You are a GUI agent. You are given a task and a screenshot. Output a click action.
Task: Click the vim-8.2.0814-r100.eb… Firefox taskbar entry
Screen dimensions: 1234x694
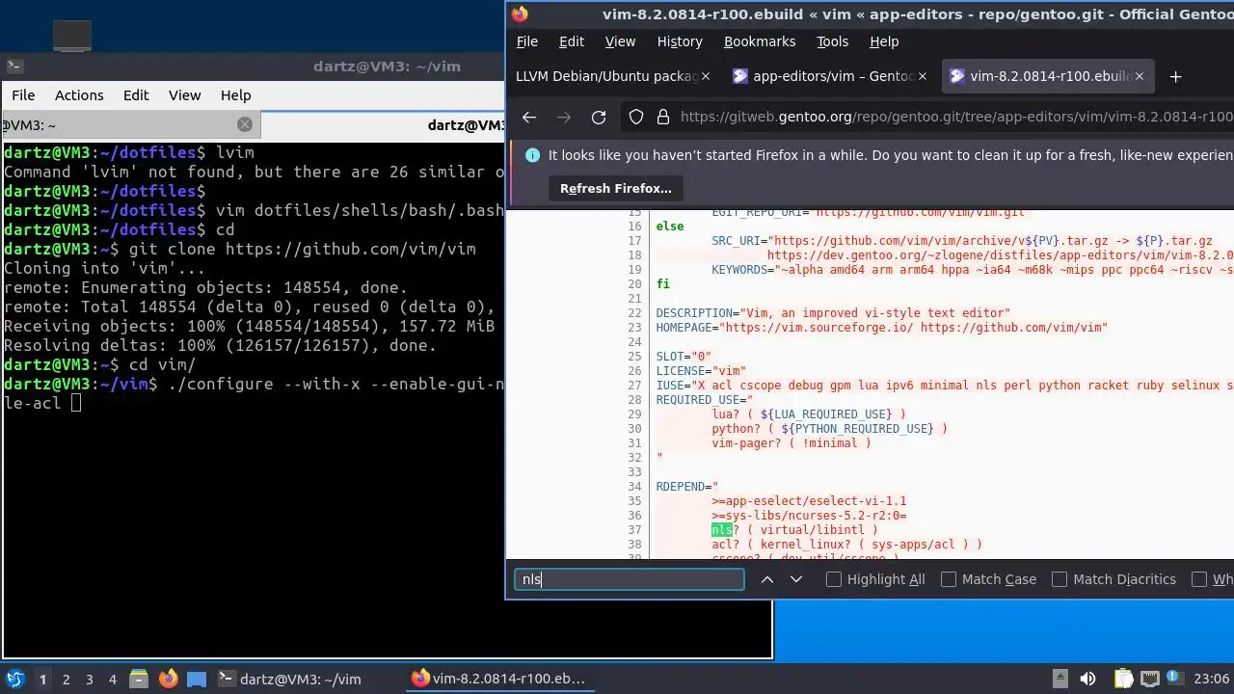pyautogui.click(x=501, y=679)
